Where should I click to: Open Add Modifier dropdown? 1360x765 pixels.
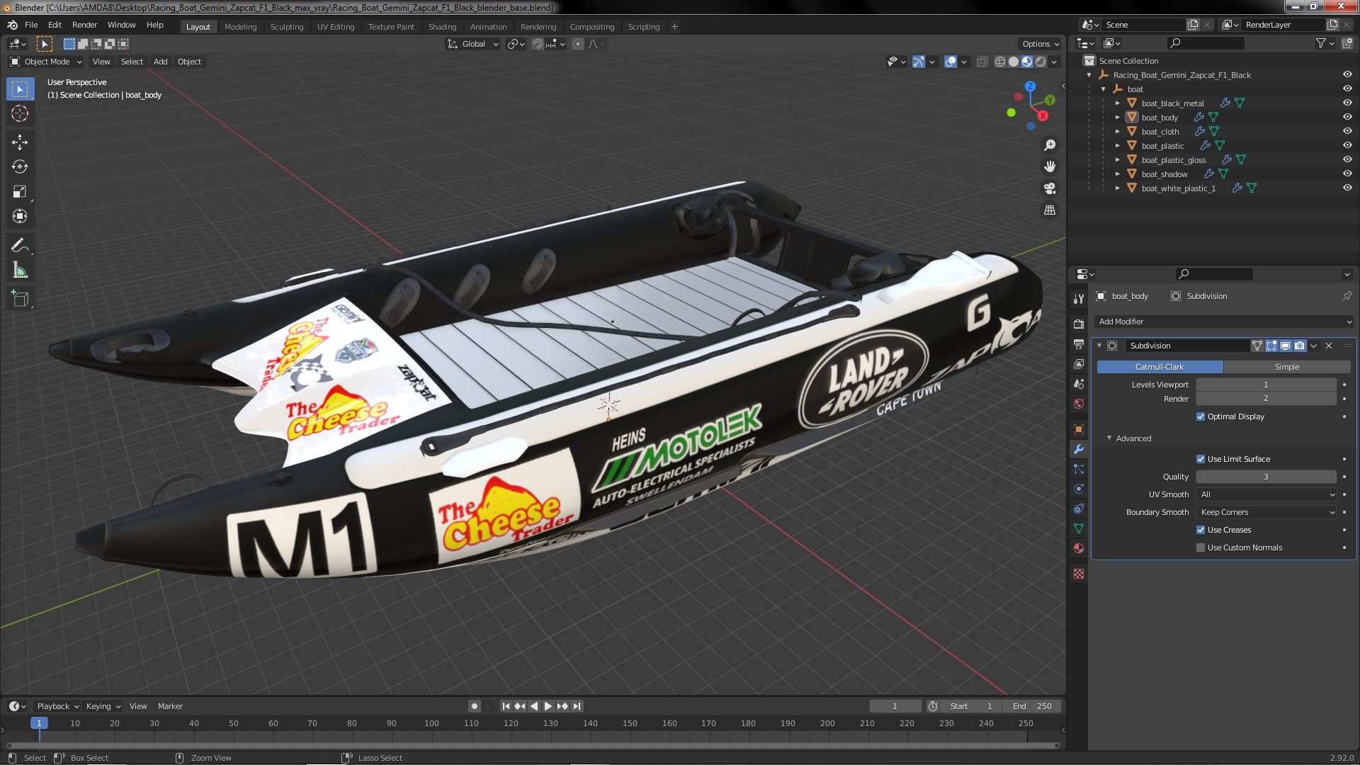click(1224, 322)
